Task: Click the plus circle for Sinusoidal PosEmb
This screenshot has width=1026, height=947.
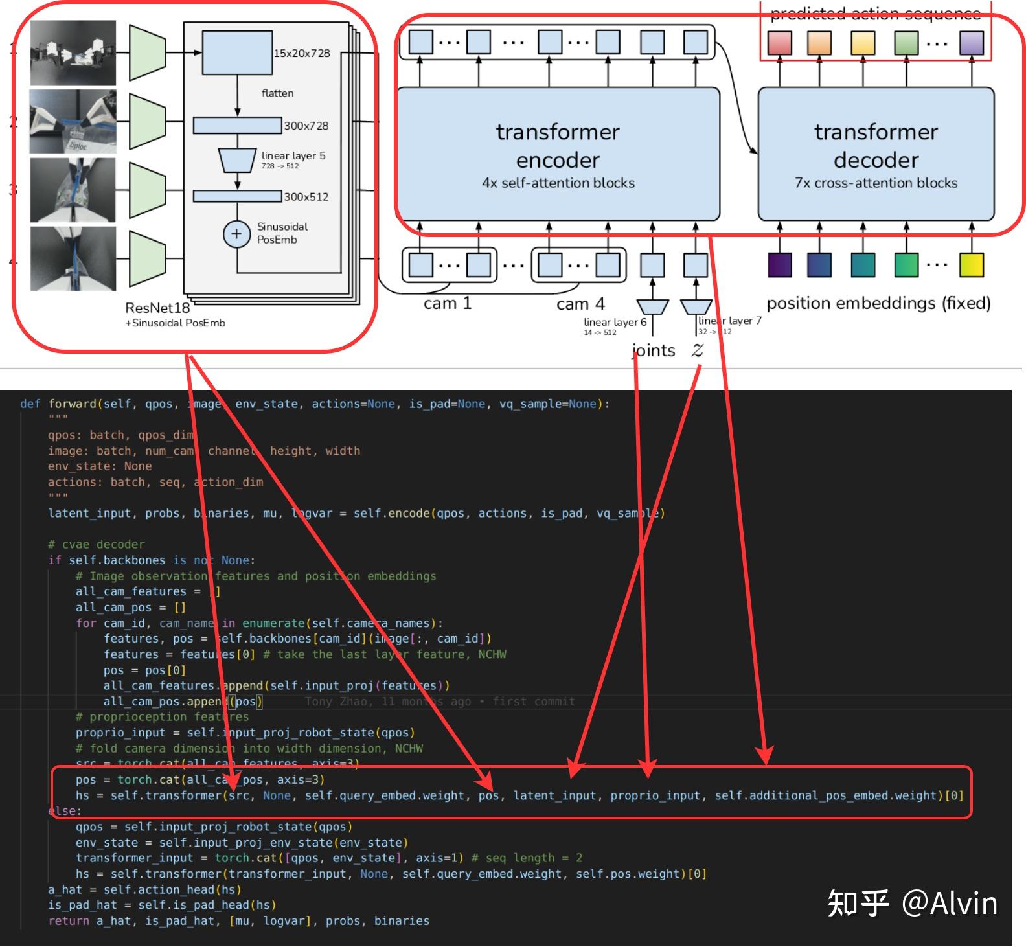Action: [236, 234]
